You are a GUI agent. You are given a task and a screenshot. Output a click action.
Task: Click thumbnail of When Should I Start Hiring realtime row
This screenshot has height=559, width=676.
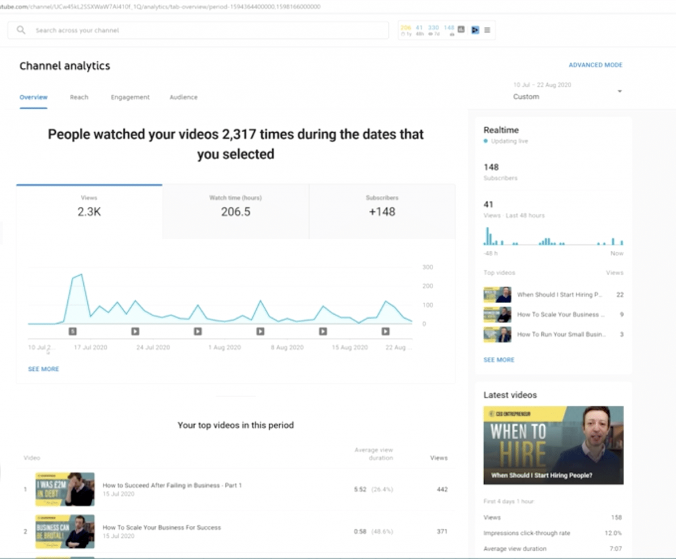pyautogui.click(x=497, y=295)
